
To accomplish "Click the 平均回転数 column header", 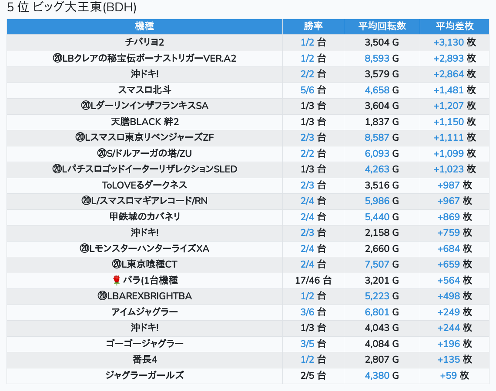I will point(382,26).
